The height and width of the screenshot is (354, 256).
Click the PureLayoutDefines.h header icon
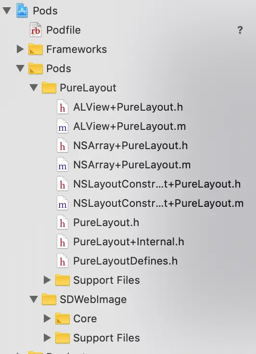click(63, 261)
